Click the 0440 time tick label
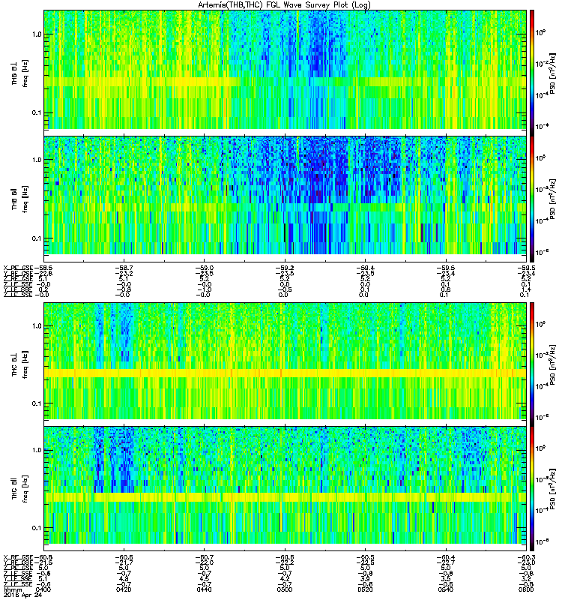Screen dimensions: 562x600 click(204, 589)
